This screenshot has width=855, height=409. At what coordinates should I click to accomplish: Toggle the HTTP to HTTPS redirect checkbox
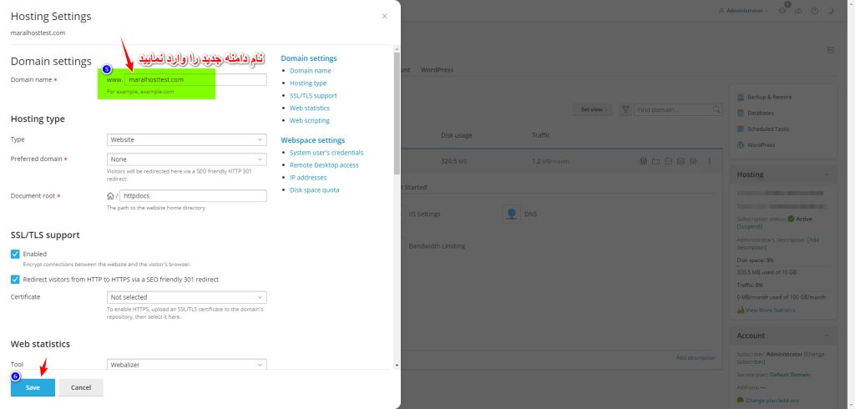[15, 280]
